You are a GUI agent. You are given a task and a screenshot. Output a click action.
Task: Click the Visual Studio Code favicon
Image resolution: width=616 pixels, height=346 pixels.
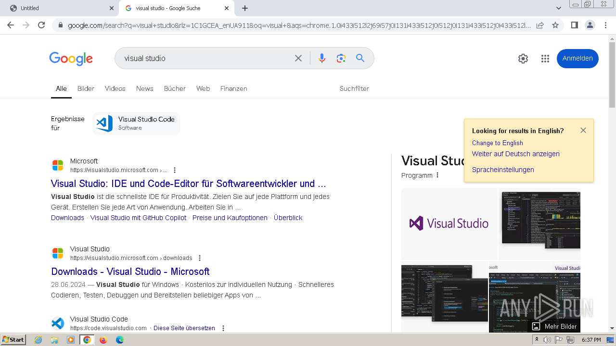click(x=58, y=323)
